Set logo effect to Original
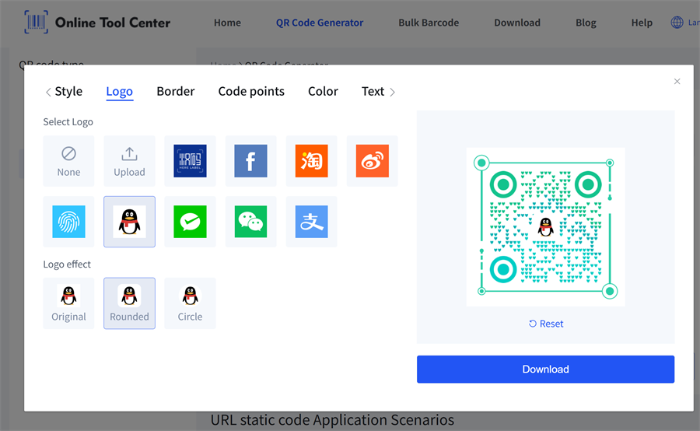 68,303
